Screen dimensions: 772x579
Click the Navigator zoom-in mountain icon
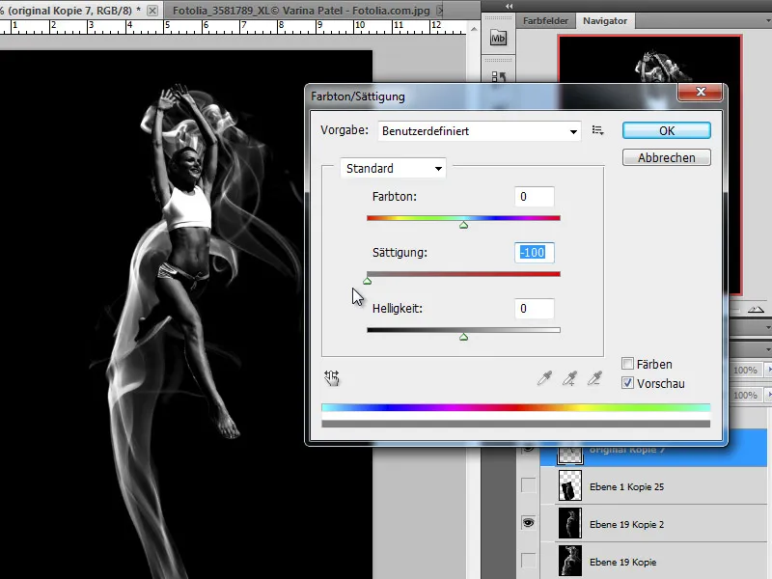click(x=756, y=309)
